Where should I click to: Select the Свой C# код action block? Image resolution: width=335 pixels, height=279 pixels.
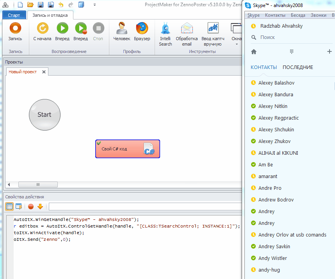coord(127,149)
